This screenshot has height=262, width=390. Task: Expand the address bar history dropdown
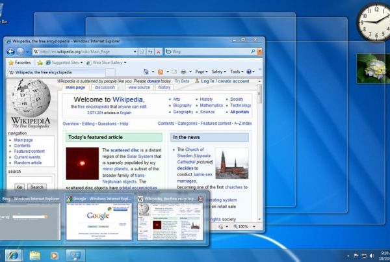135,52
